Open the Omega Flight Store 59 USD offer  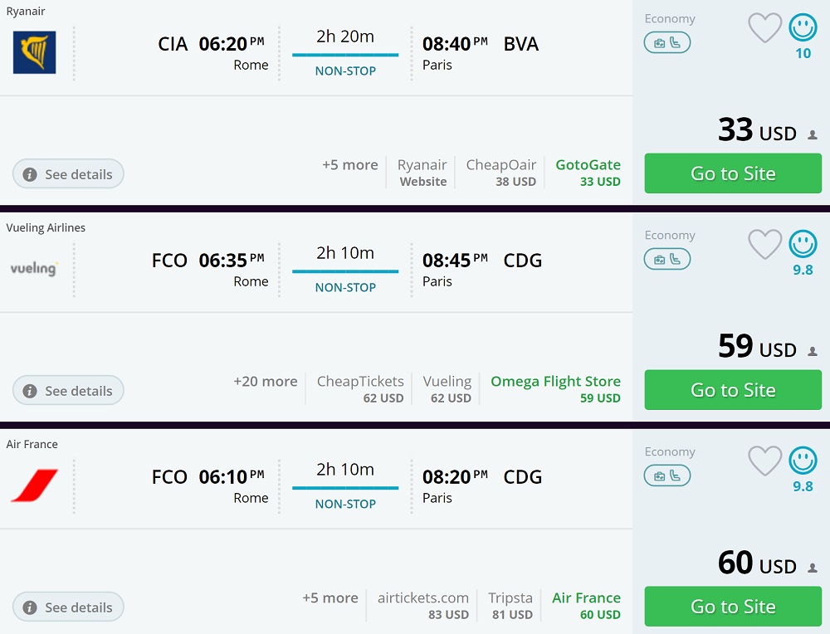point(555,389)
